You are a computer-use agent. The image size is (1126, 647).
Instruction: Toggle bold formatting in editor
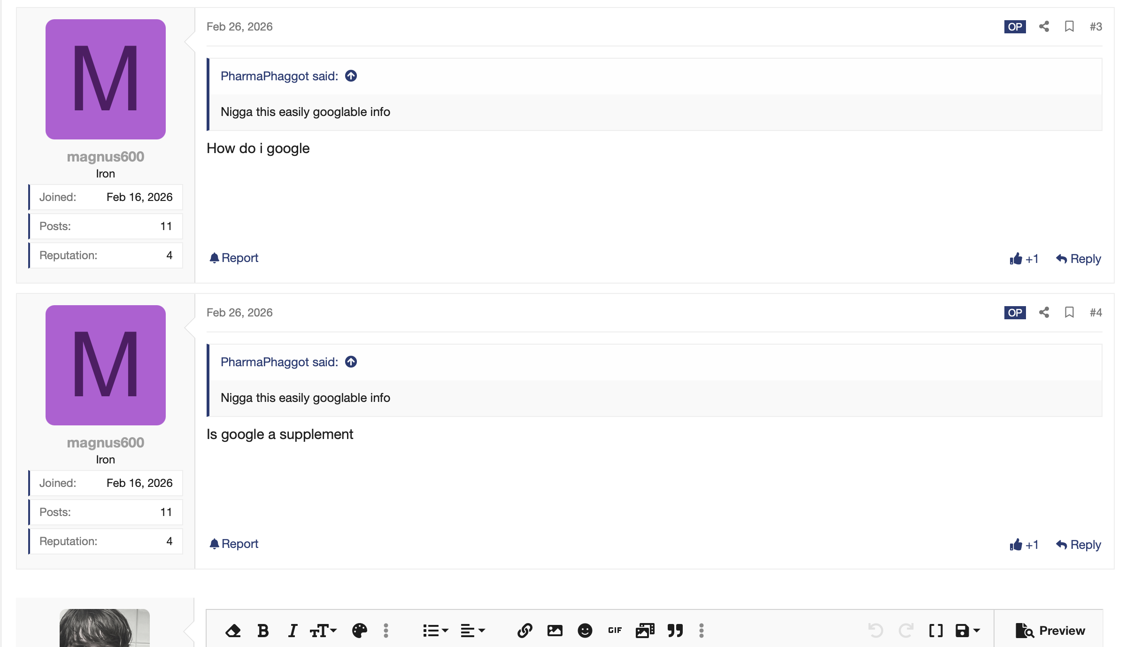click(263, 631)
